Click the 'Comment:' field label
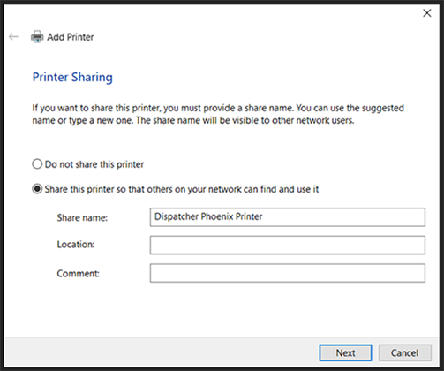Screen dimensions: 444x371 [78, 274]
